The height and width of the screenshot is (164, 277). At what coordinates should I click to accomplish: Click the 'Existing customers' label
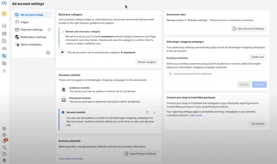[177, 58]
